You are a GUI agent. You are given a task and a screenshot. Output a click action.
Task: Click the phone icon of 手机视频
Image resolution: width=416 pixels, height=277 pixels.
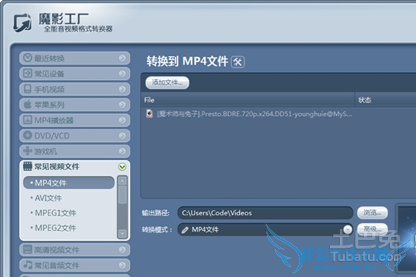point(28,89)
